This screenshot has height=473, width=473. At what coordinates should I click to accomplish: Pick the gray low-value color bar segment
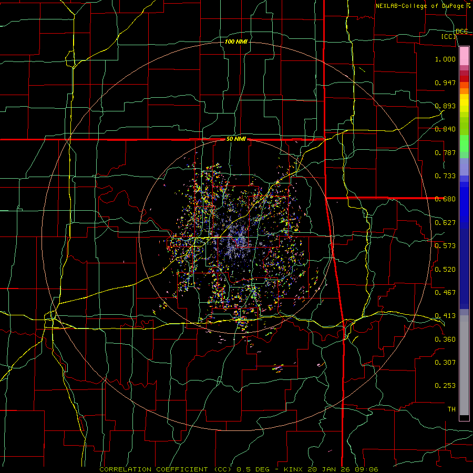(464, 365)
